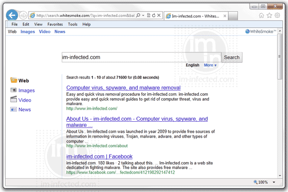
Task: Stop loading with the X in address bar
Action: point(159,15)
